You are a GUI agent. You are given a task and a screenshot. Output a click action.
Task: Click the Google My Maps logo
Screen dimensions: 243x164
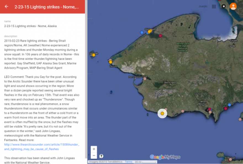[x=165, y=157]
